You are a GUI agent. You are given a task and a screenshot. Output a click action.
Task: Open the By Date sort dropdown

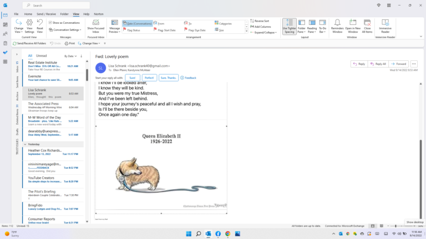[70, 56]
